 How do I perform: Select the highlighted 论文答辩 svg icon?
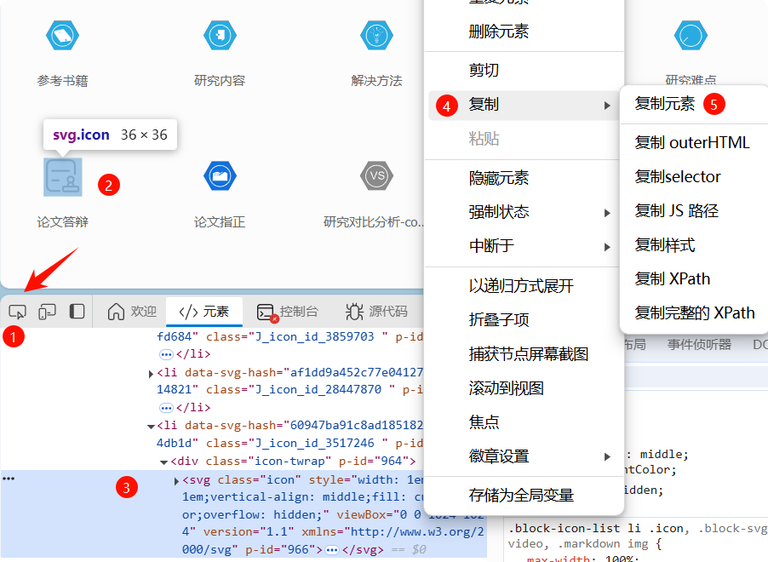(x=63, y=177)
